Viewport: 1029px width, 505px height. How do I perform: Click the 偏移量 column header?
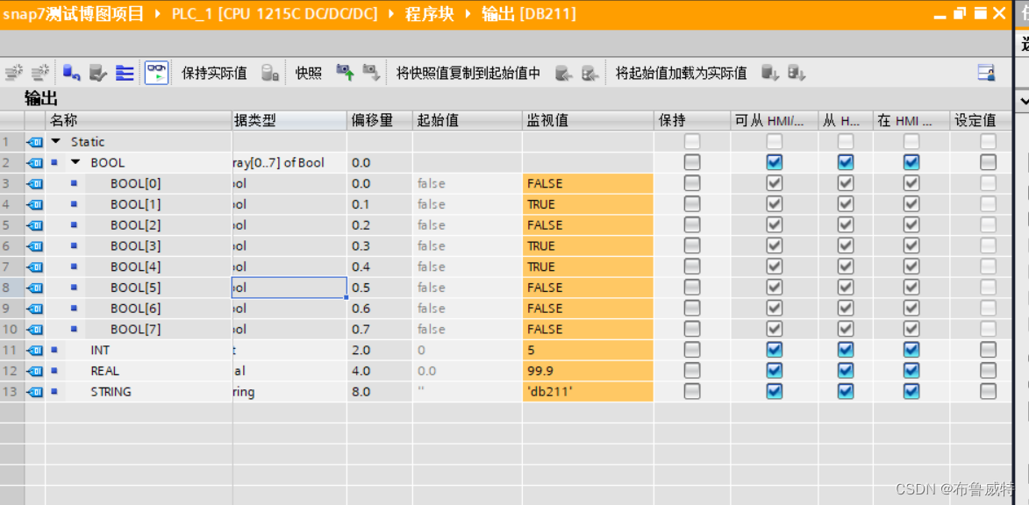coord(379,120)
